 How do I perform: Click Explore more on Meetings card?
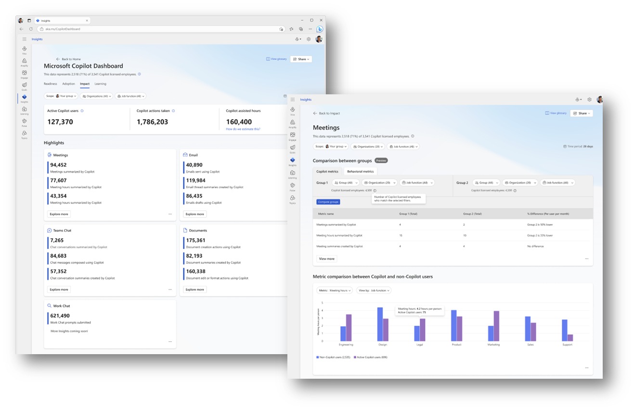click(x=59, y=214)
